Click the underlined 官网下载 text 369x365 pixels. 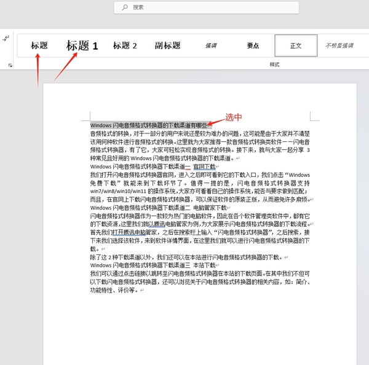tap(204, 167)
